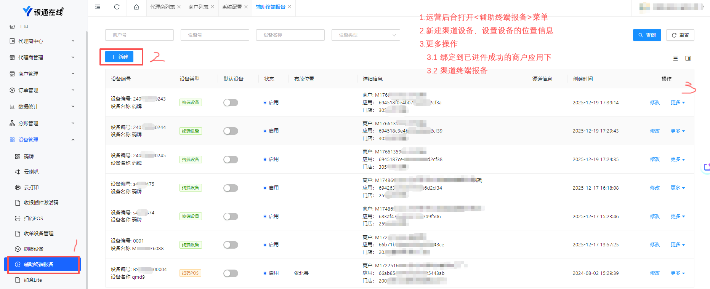Open 云打印 in the sidebar
The height and width of the screenshot is (289, 710).
[x=31, y=187]
